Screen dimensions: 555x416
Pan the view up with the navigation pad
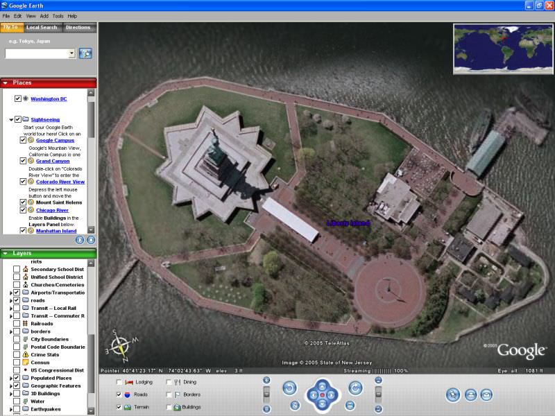coord(322,386)
